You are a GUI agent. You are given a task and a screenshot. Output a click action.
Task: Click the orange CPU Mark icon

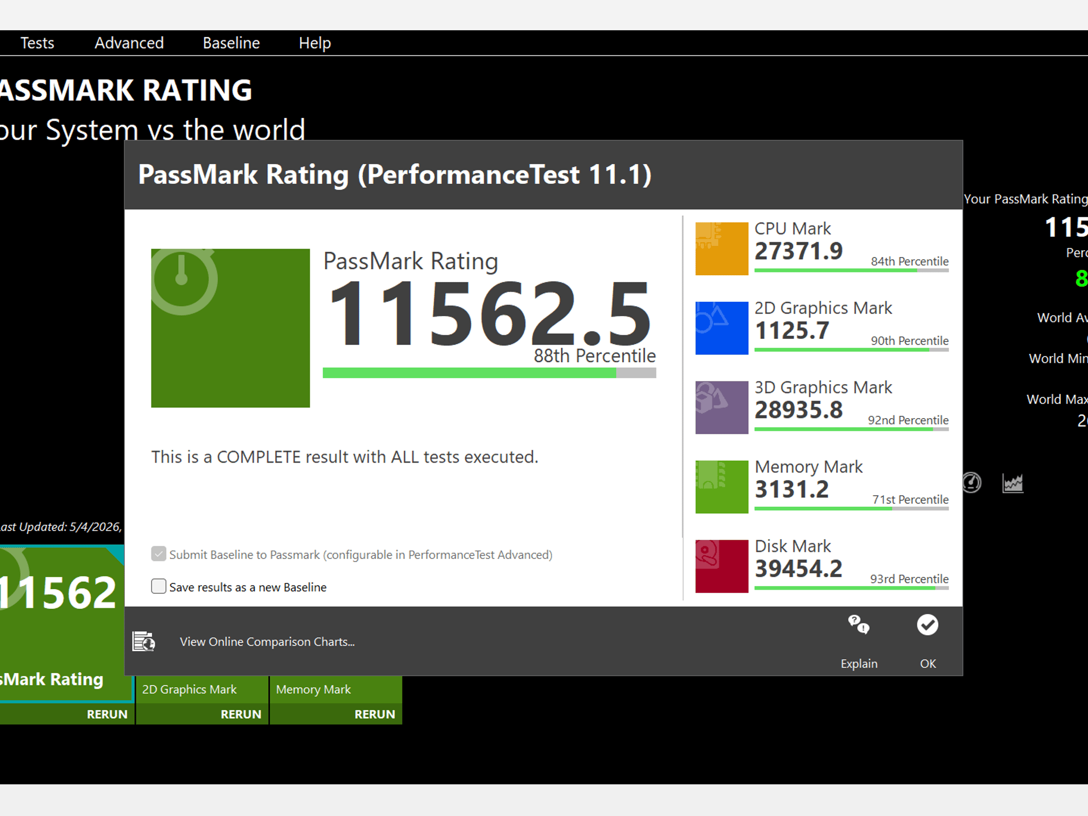click(721, 248)
